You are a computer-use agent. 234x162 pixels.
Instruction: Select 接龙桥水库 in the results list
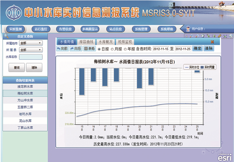(x=25, y=87)
